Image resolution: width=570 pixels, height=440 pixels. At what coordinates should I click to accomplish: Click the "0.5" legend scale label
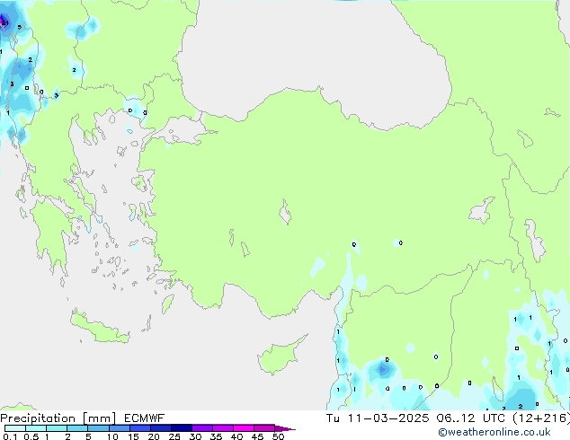coord(31,436)
